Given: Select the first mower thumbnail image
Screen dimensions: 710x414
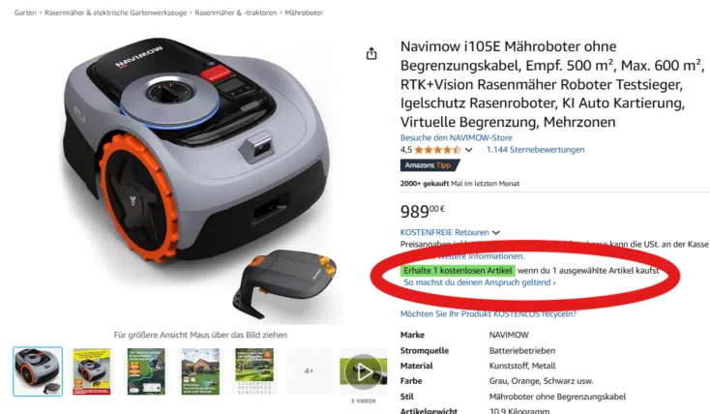Looking at the screenshot, I should tap(38, 371).
